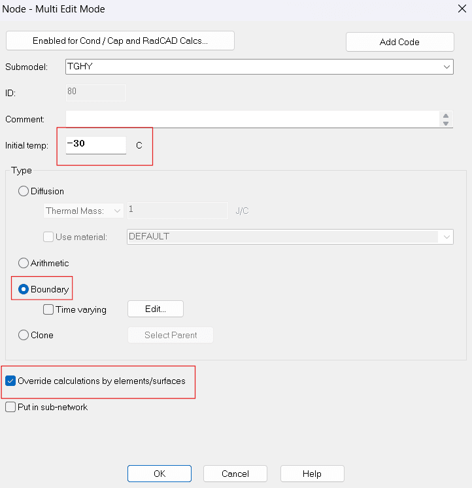Click Enabled for Cond / Cap and RadCAD Calcs button
472x488 pixels.
(x=120, y=41)
